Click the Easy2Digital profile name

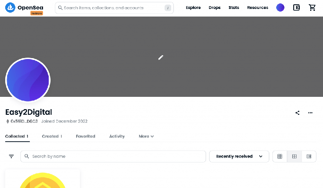click(x=29, y=112)
